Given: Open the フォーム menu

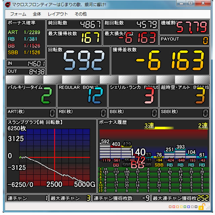Looking at the screenshot, I should 18,14.
